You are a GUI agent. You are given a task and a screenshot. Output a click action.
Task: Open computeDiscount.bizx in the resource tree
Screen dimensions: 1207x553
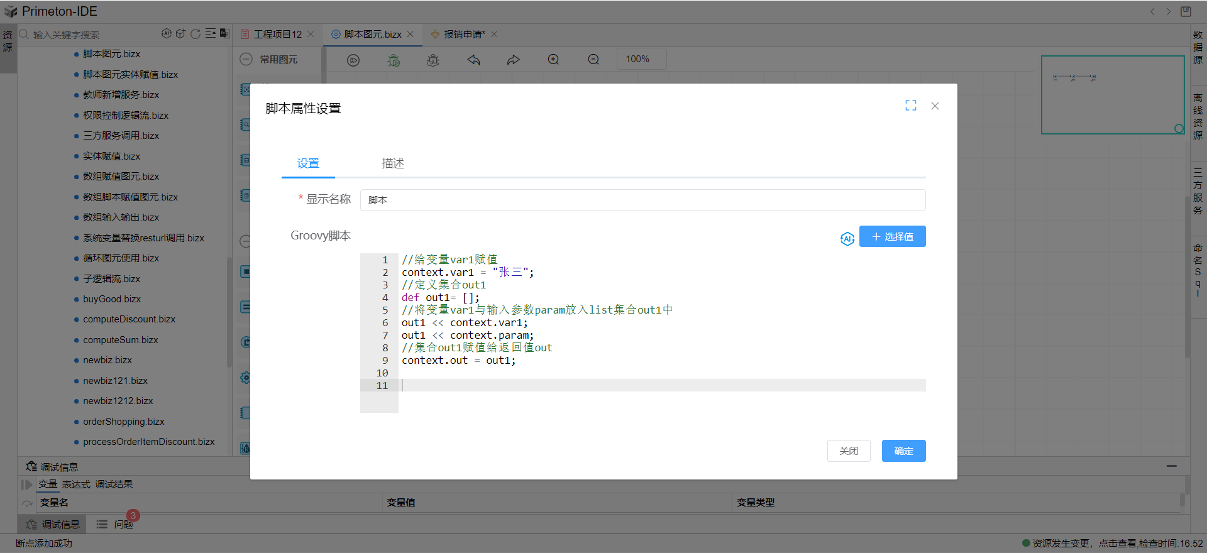click(x=129, y=319)
